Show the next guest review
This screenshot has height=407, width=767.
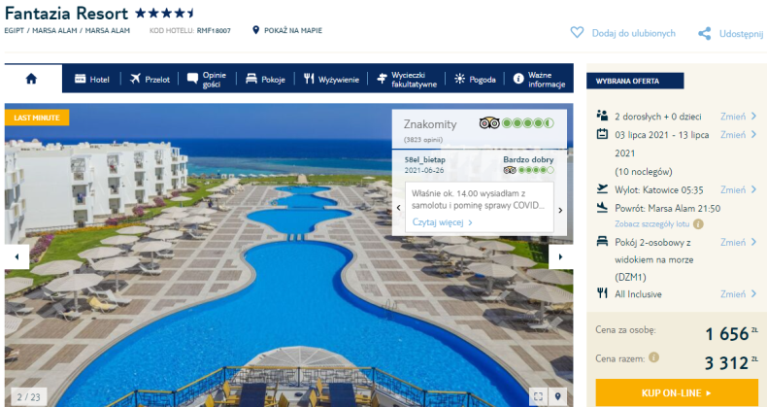pos(560,210)
